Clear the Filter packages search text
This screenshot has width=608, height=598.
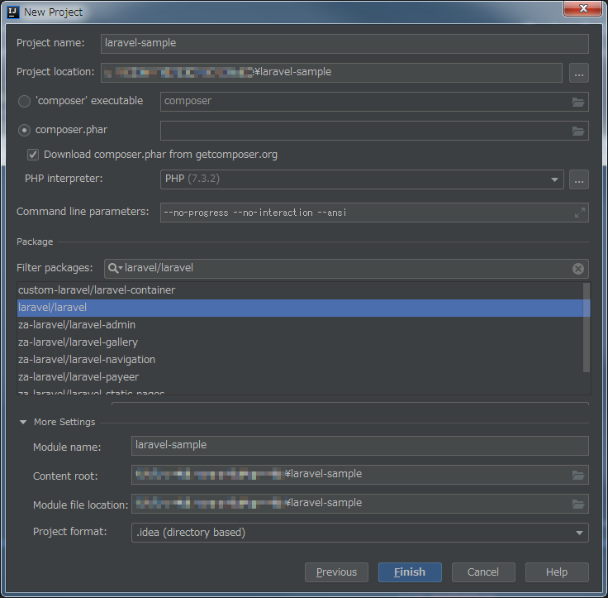pyautogui.click(x=577, y=269)
